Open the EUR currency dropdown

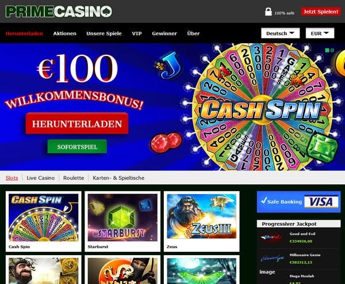pos(320,33)
